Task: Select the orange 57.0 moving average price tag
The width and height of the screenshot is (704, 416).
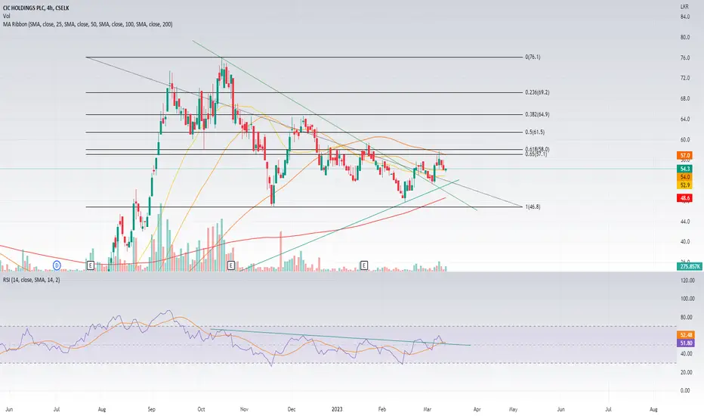Action: point(684,155)
